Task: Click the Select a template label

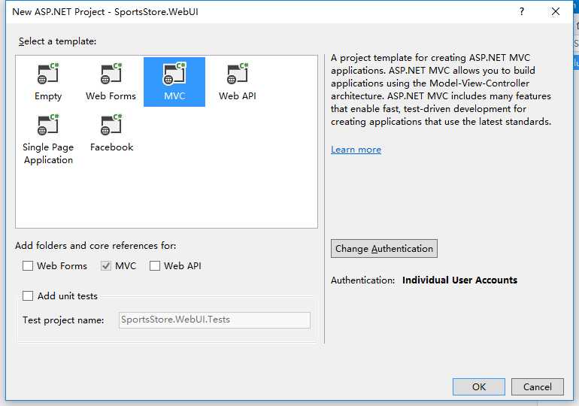Action: coord(57,41)
